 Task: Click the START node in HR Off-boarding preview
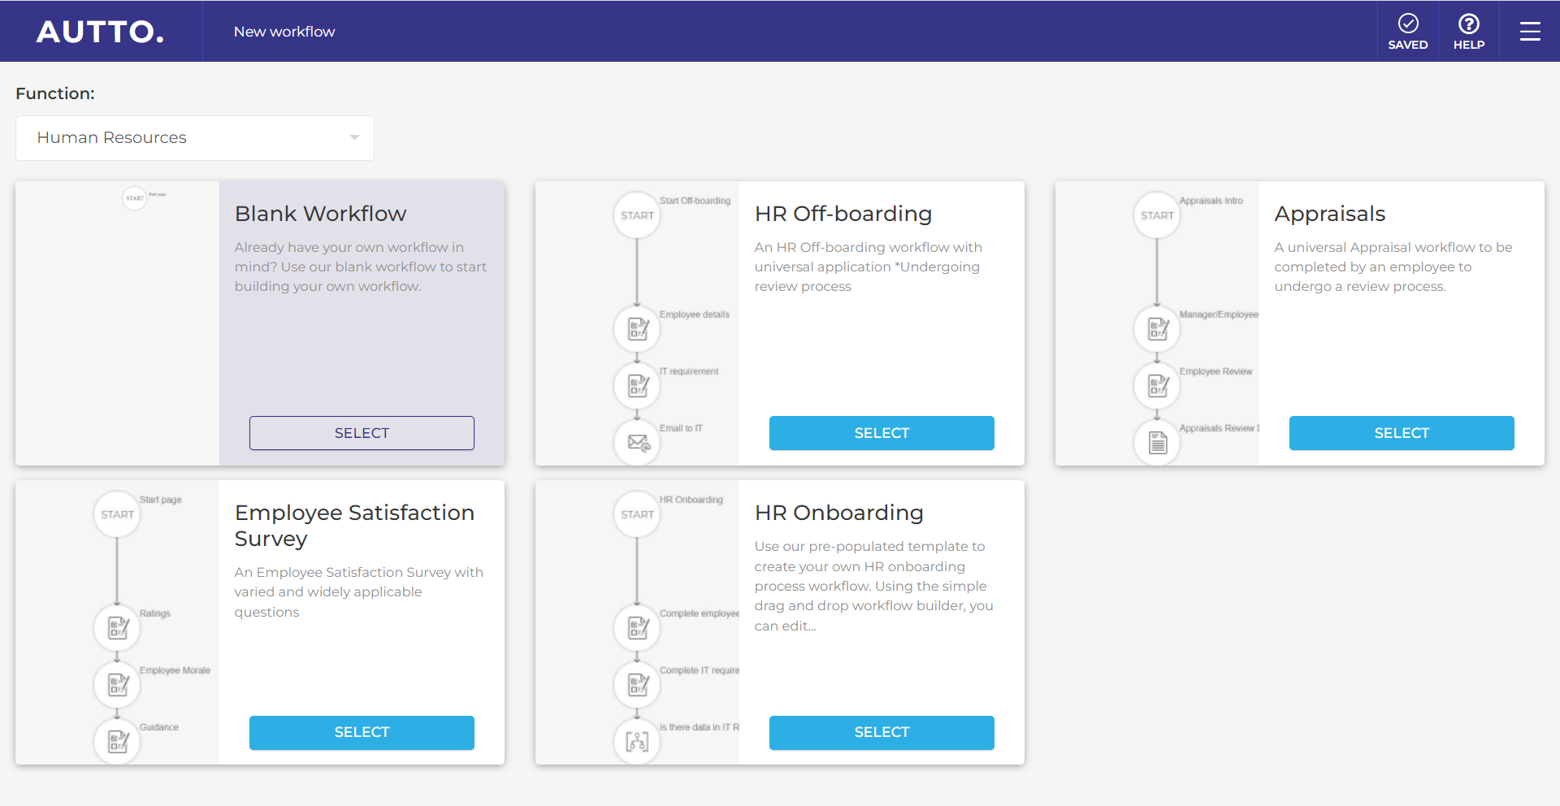click(638, 215)
